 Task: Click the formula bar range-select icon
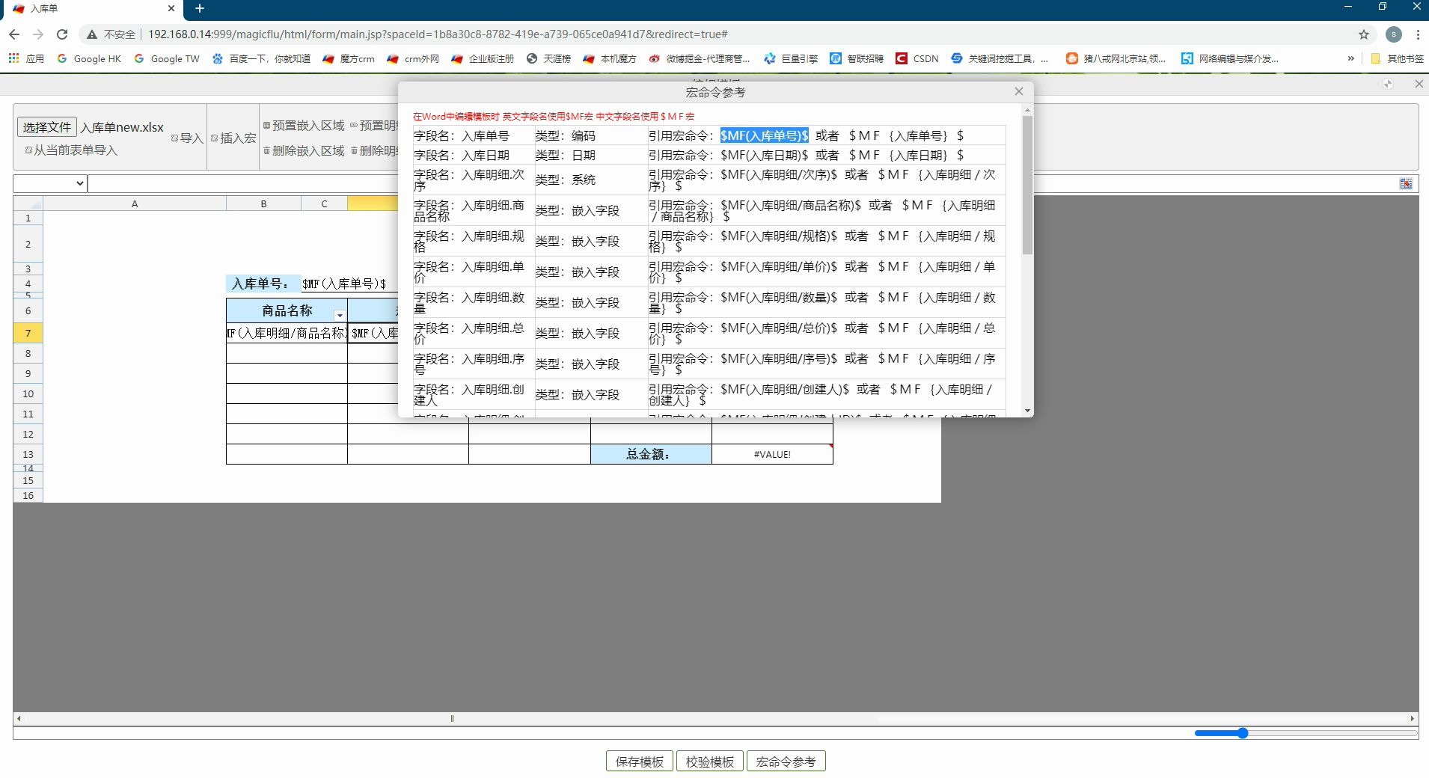[x=1407, y=183]
